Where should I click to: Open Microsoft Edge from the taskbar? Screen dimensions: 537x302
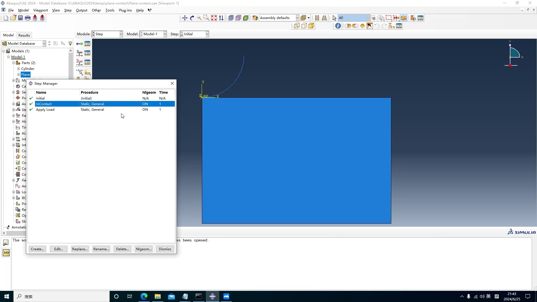144,296
